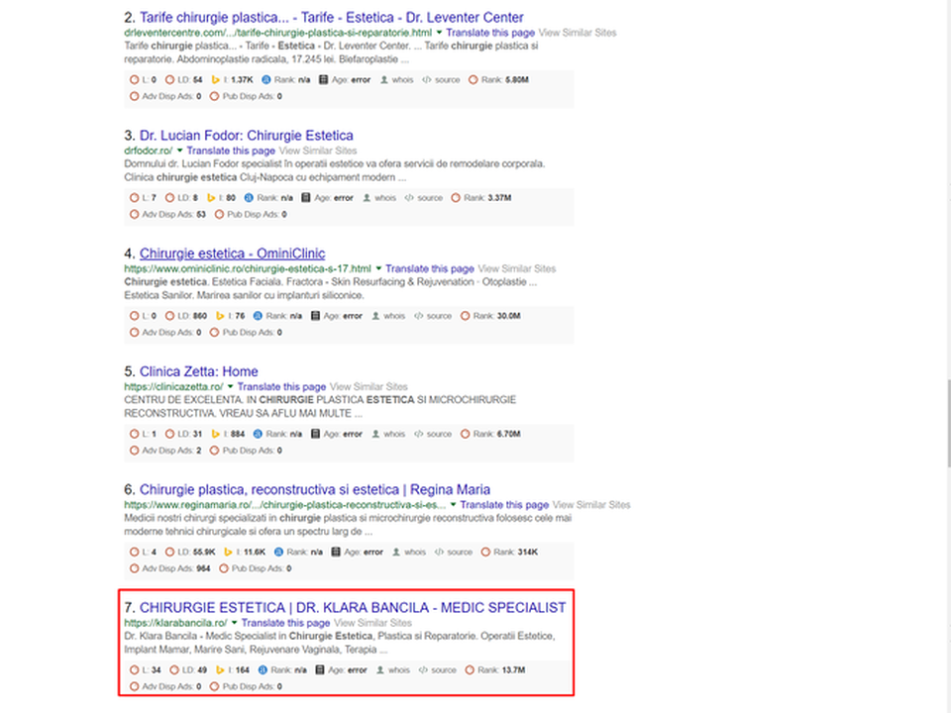
Task: View Similar Sites for Regina Maria result
Action: coord(590,505)
